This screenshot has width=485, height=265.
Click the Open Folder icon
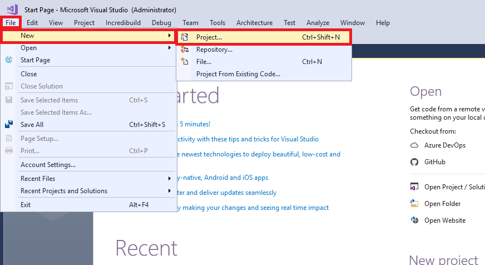click(414, 203)
